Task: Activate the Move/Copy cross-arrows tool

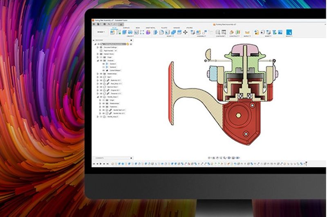Action: 185,32
